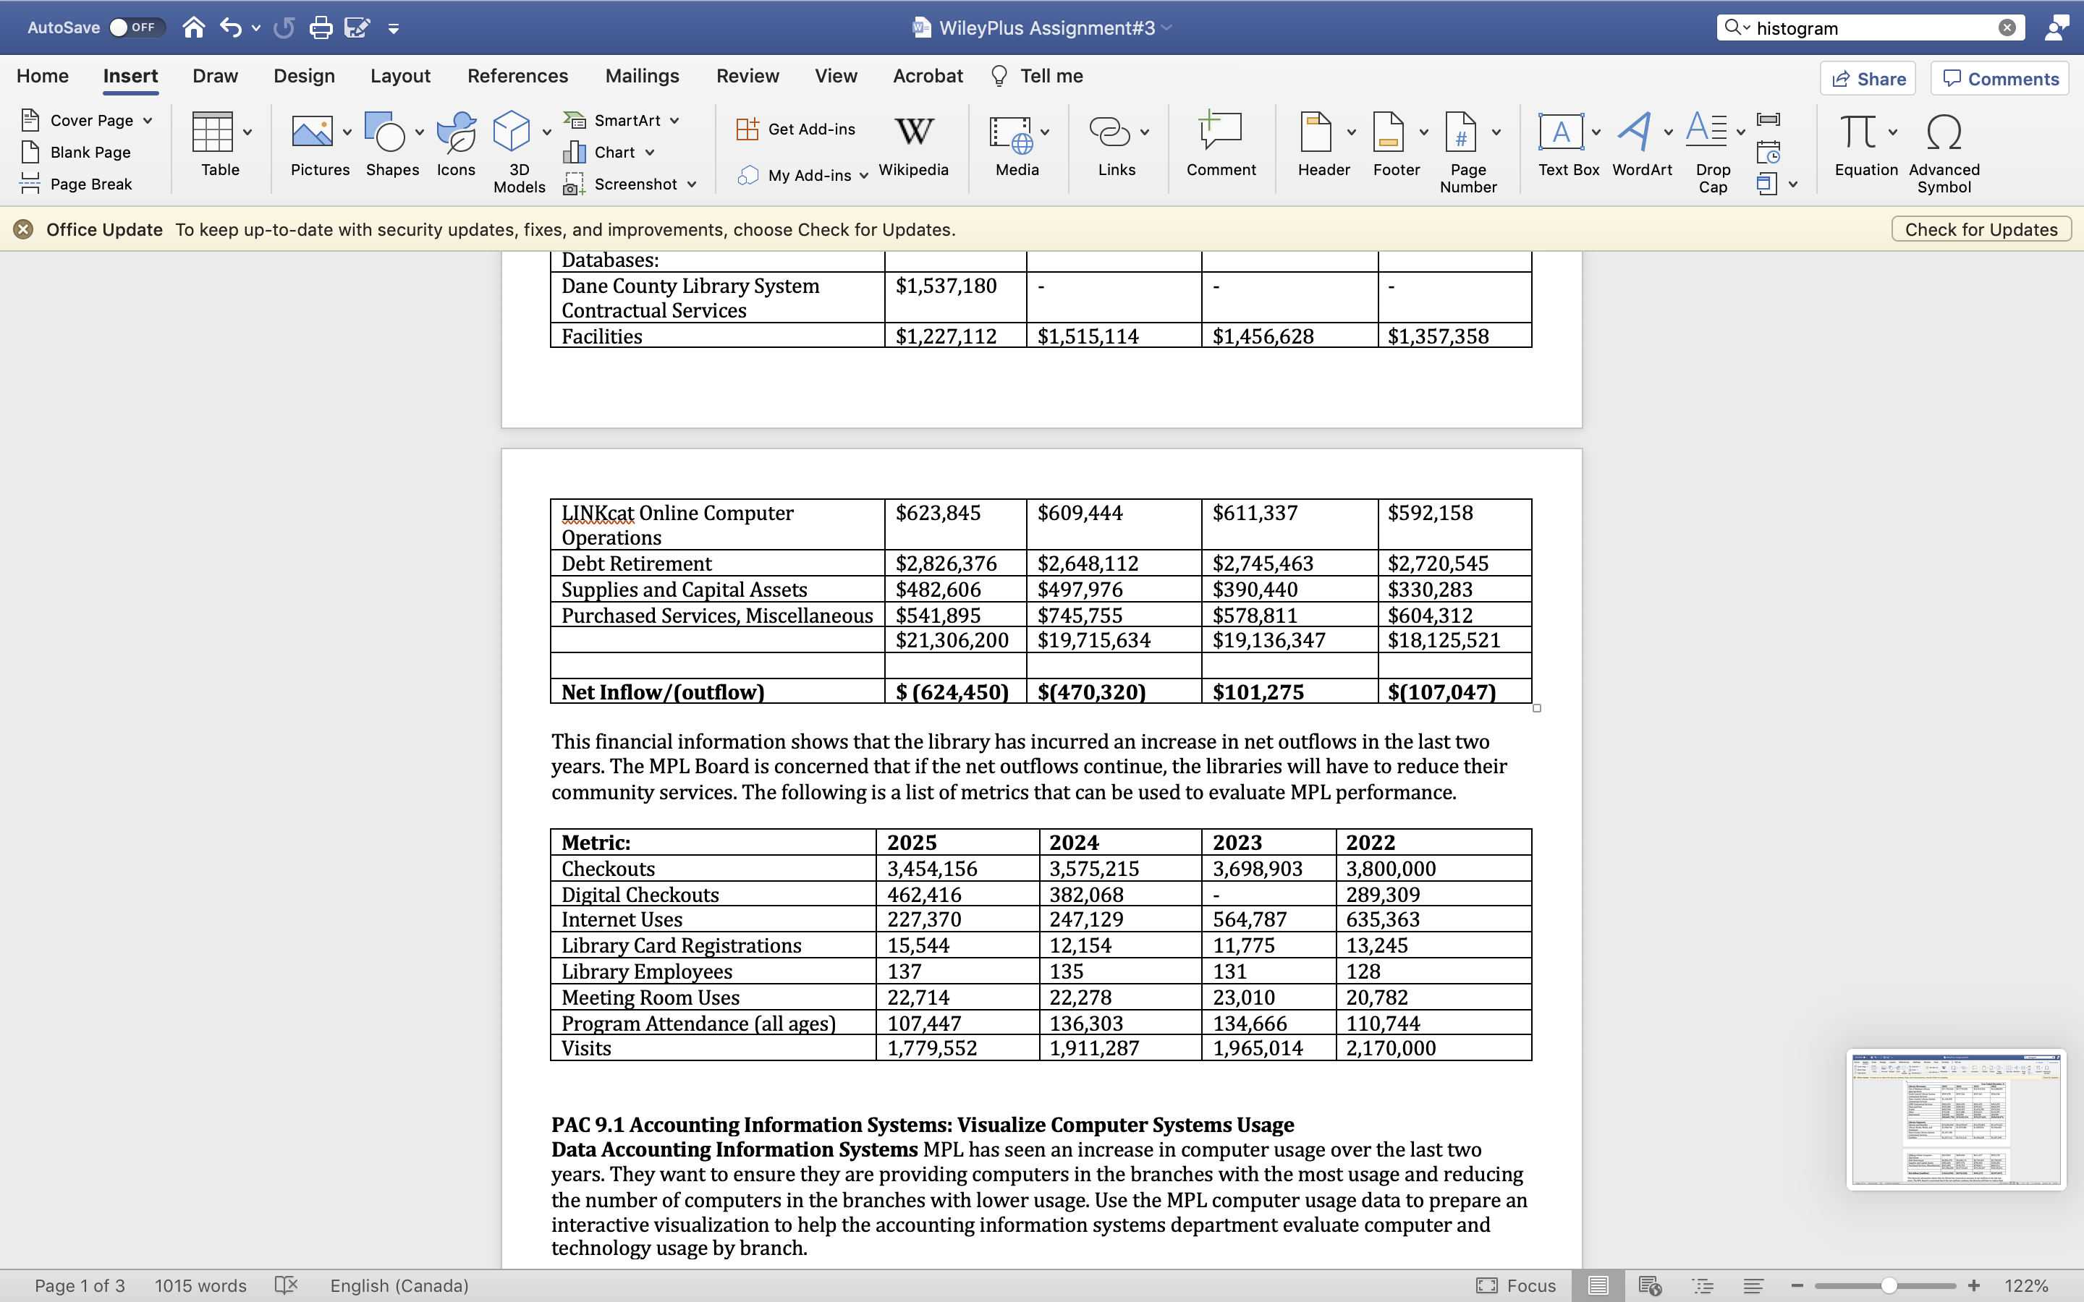Click the Header icon
Viewport: 2084px width, 1302px height.
click(x=1315, y=132)
